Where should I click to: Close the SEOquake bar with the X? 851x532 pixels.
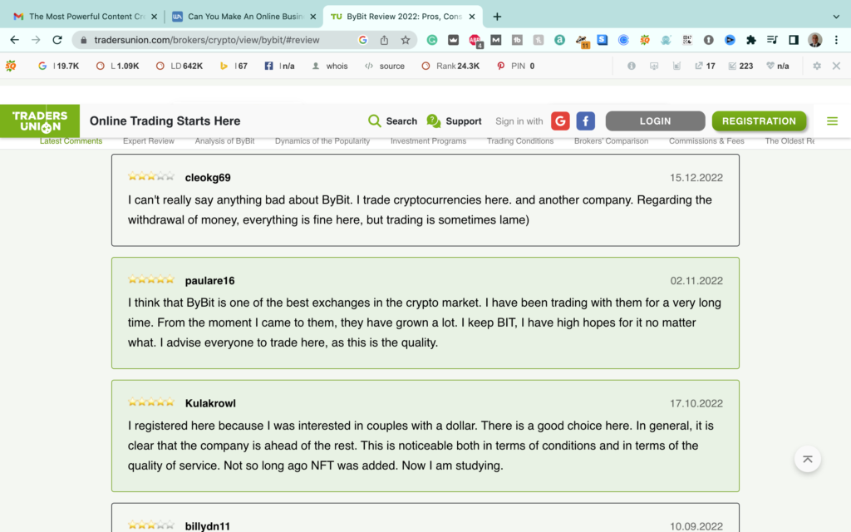836,66
